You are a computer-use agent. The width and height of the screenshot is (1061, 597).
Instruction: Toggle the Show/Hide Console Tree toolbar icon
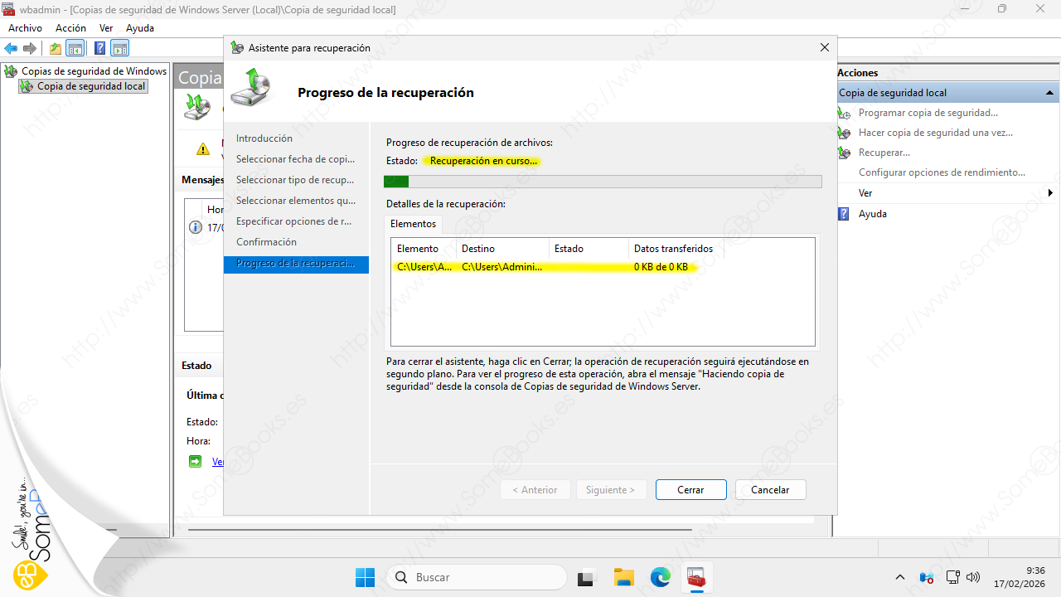click(75, 48)
